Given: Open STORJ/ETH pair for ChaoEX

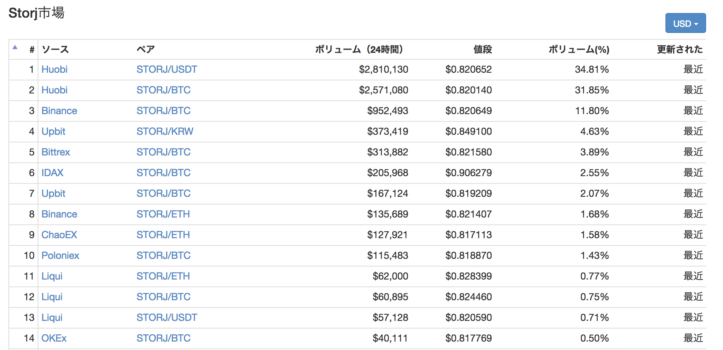Looking at the screenshot, I should 163,235.
